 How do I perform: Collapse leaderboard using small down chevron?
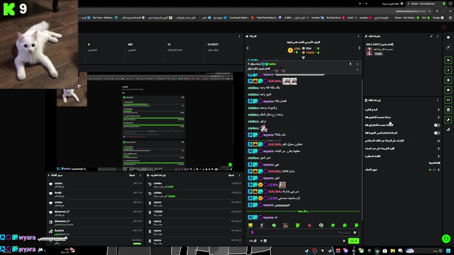(x=303, y=57)
